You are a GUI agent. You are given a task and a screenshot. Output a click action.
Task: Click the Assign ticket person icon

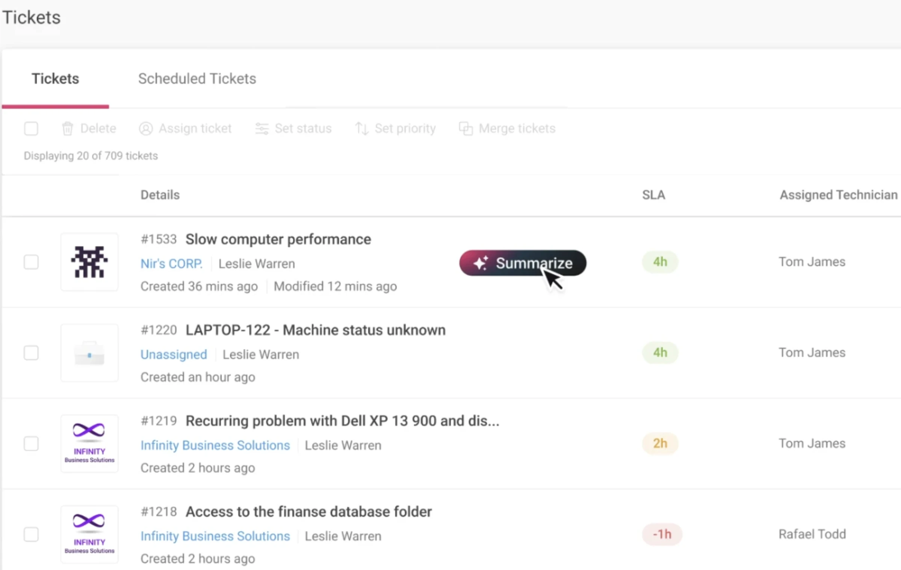146,129
